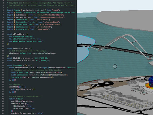Click line number 42 in the gutter
The height and width of the screenshot is (115, 153).
(3, 99)
